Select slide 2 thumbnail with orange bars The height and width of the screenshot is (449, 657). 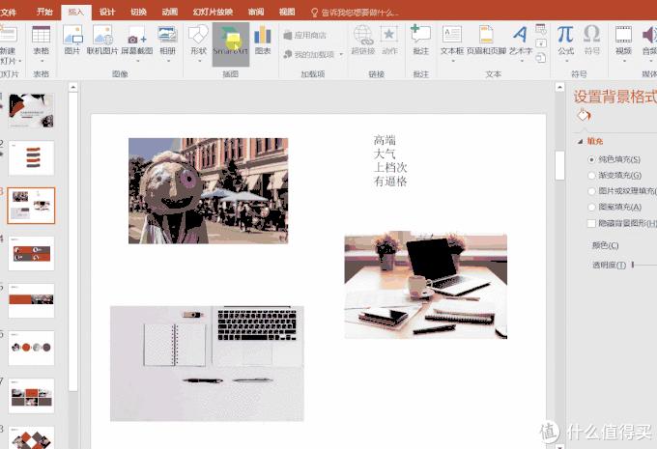(x=32, y=158)
